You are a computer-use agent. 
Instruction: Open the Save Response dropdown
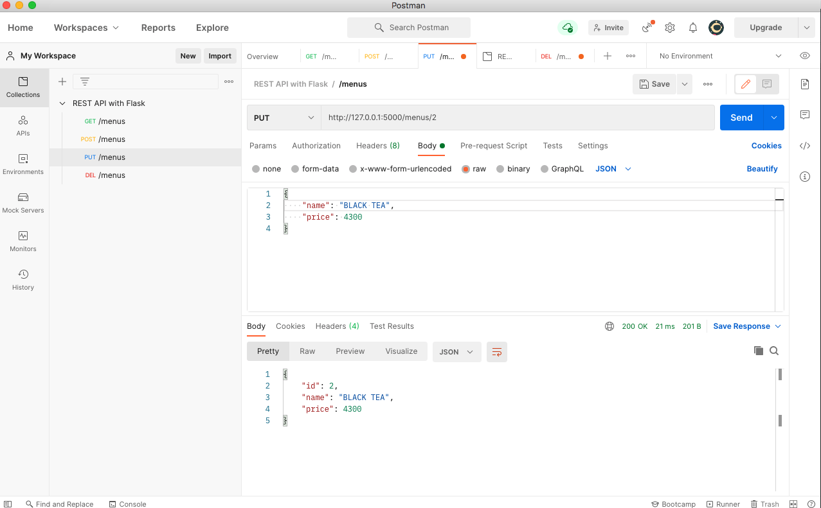point(747,326)
